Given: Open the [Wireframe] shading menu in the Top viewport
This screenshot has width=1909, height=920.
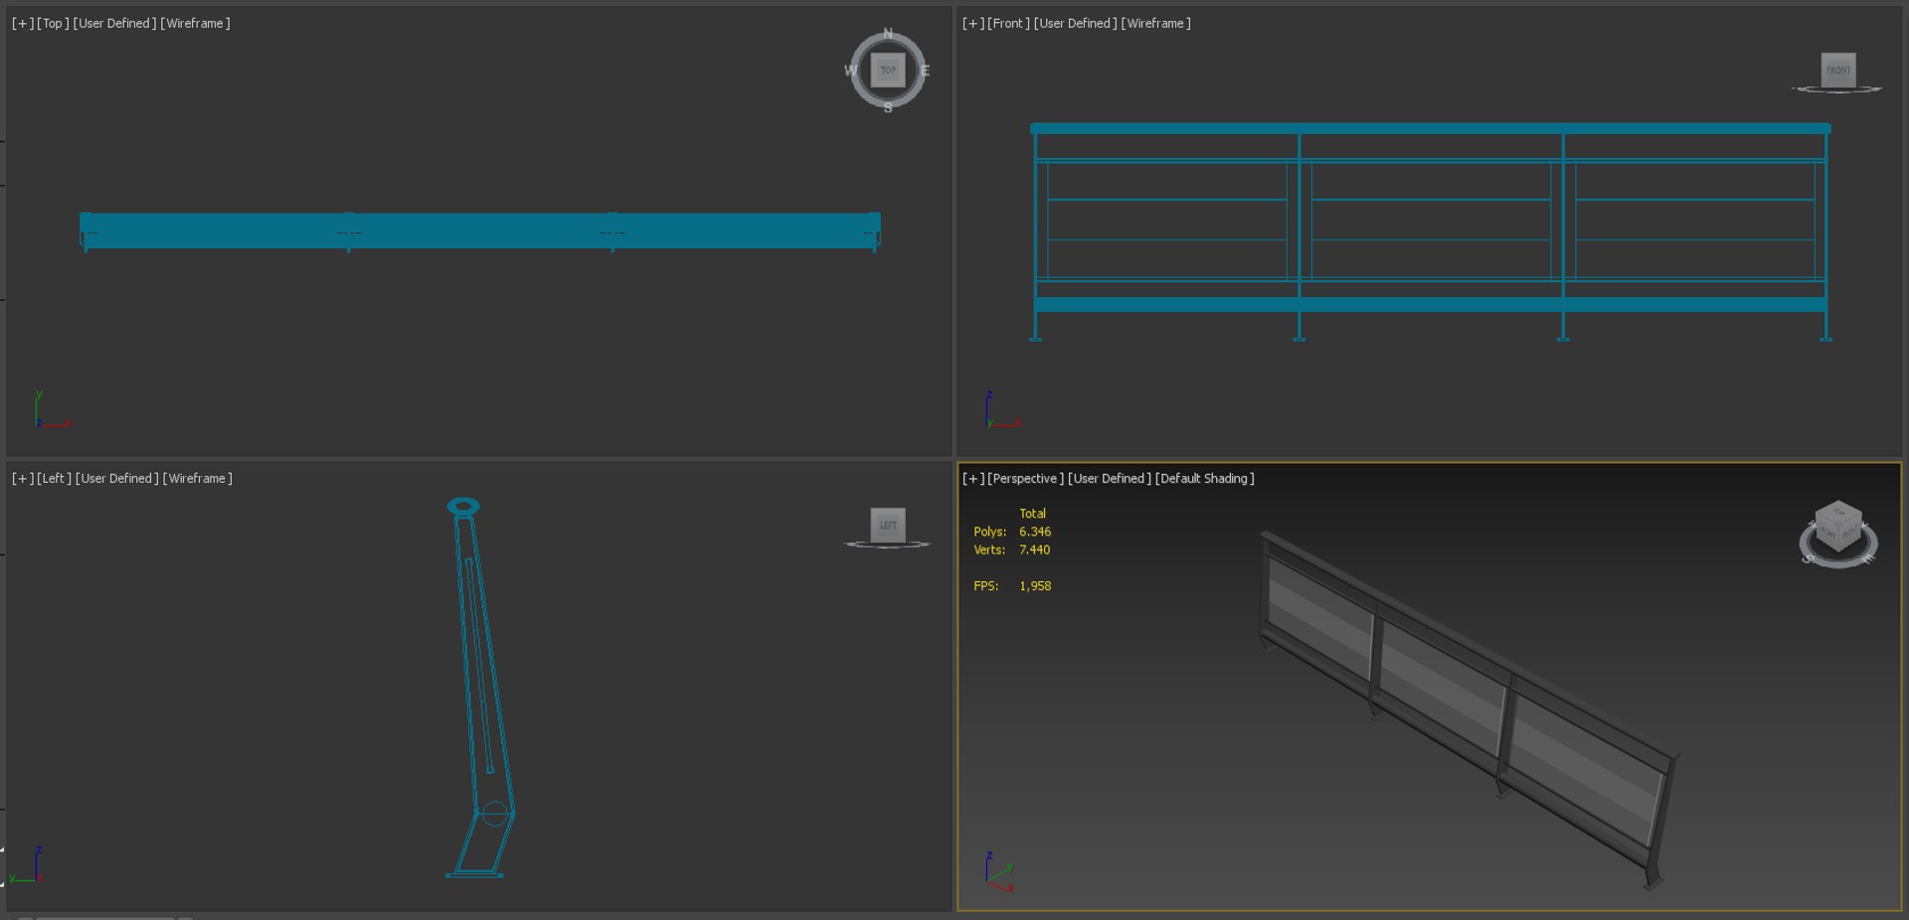Looking at the screenshot, I should tap(195, 23).
